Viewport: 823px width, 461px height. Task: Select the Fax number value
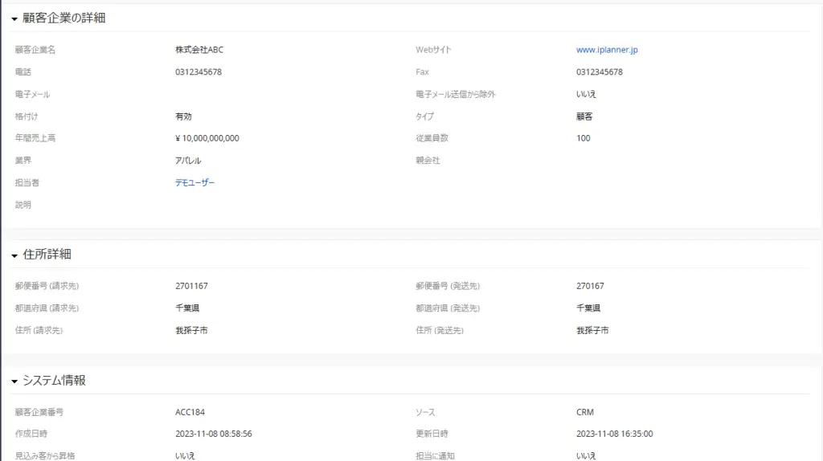point(599,72)
